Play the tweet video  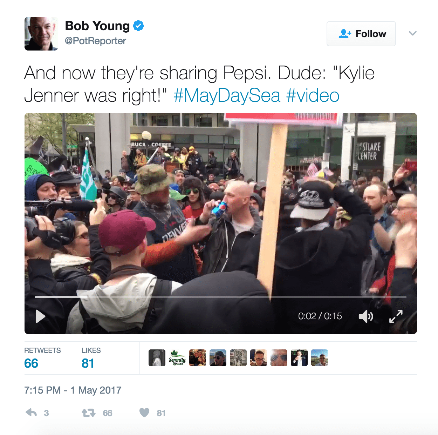pyautogui.click(x=41, y=316)
